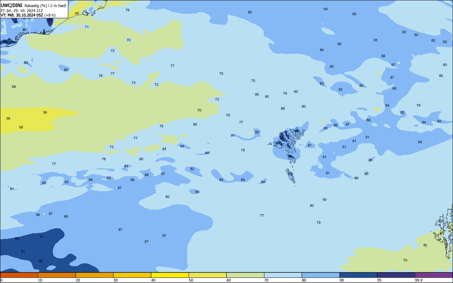Click the legend scale label 0
This screenshot has height=283, width=453.
(x=1, y=280)
